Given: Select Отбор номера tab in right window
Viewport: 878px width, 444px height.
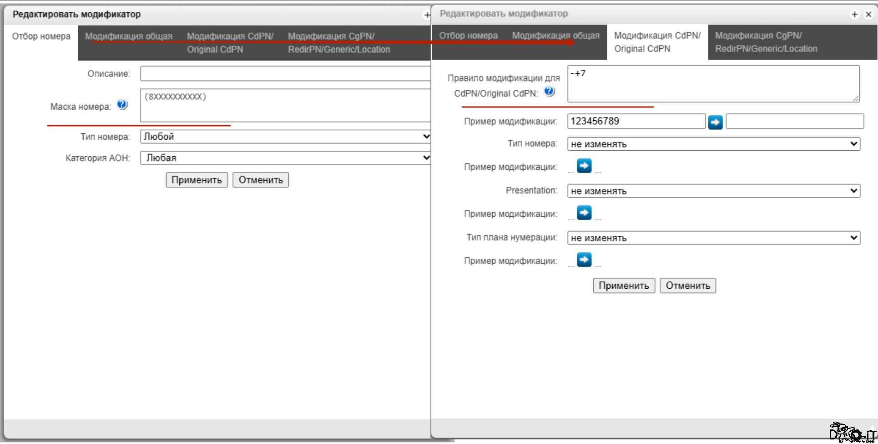Looking at the screenshot, I should click(x=468, y=36).
